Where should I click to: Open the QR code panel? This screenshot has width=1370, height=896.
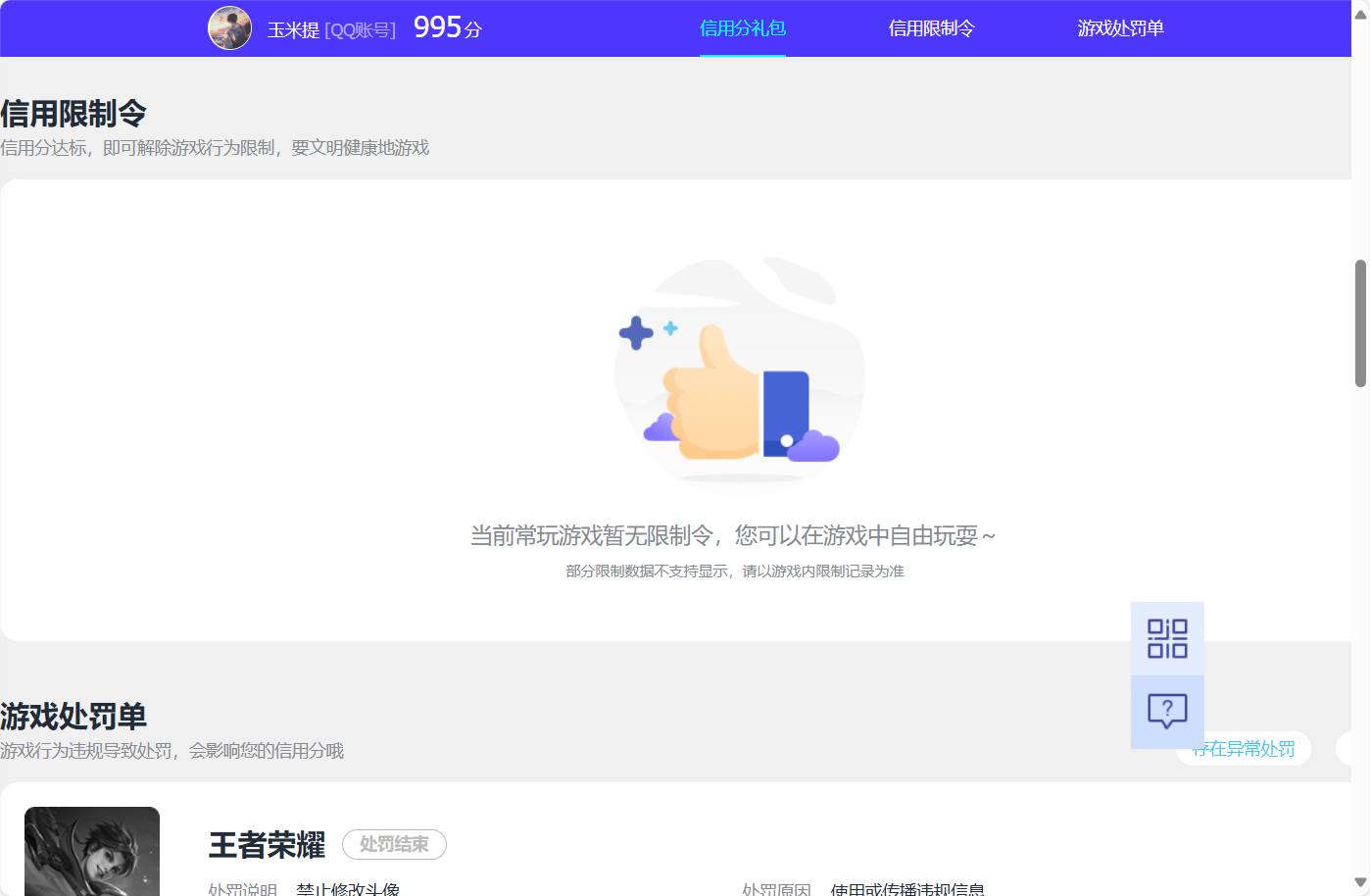[1167, 637]
